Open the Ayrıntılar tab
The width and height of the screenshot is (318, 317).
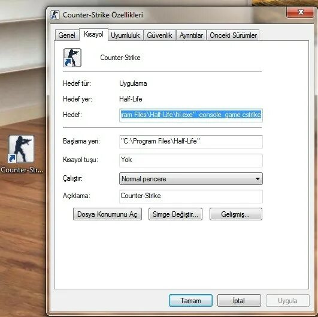click(191, 35)
